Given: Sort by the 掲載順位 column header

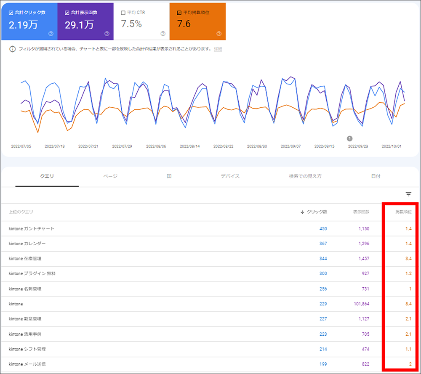Looking at the screenshot, I should pos(404,212).
